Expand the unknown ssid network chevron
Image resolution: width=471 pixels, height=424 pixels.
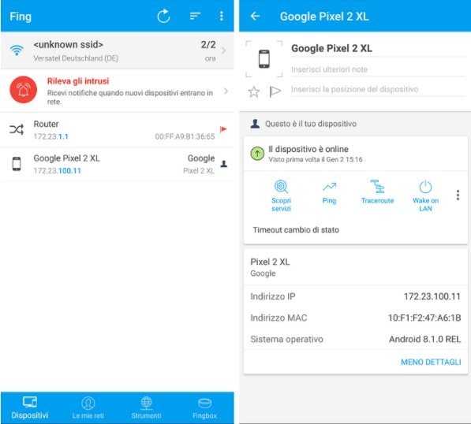(x=224, y=50)
